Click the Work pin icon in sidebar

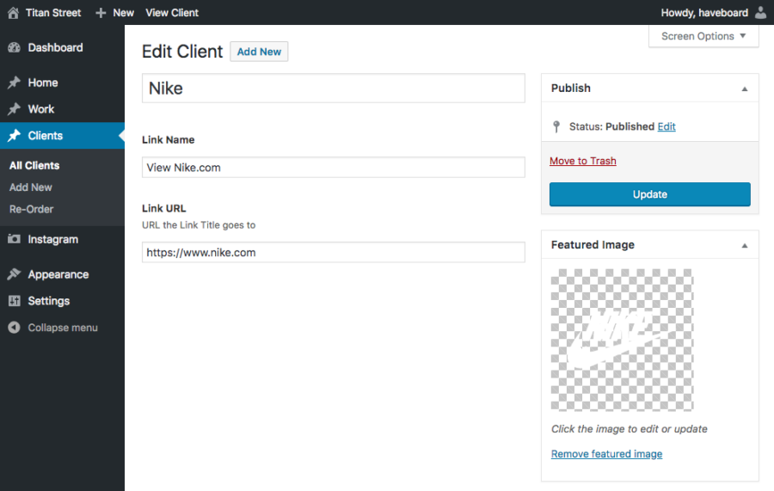pos(14,110)
